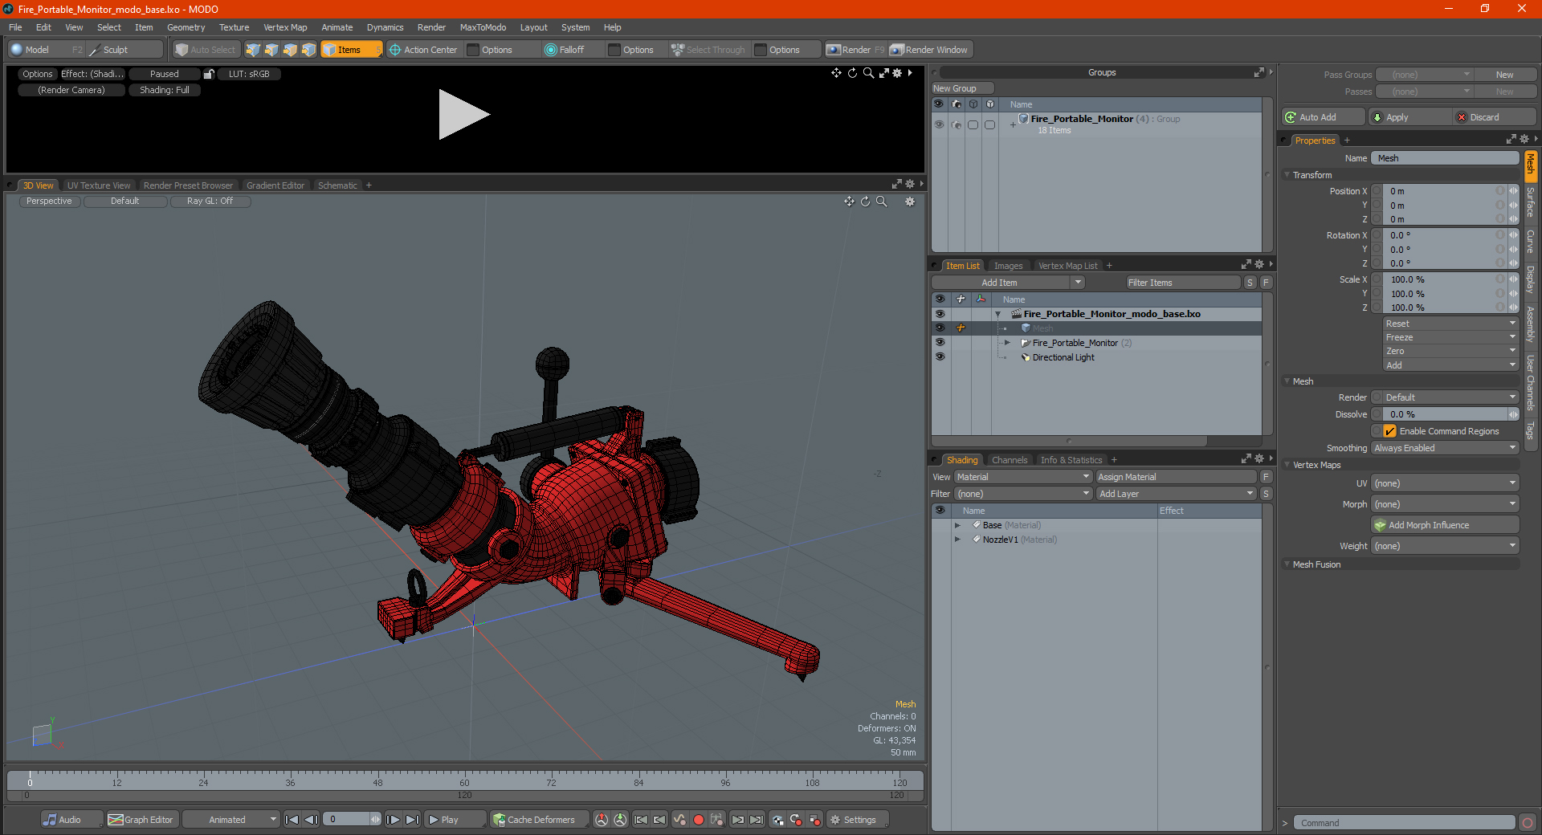Toggle eye for Fire_Portable_Monitor group
This screenshot has width=1542, height=835.
pyautogui.click(x=939, y=124)
